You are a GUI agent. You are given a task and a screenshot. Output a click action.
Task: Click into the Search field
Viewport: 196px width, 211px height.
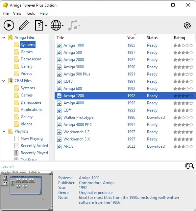[92, 166]
